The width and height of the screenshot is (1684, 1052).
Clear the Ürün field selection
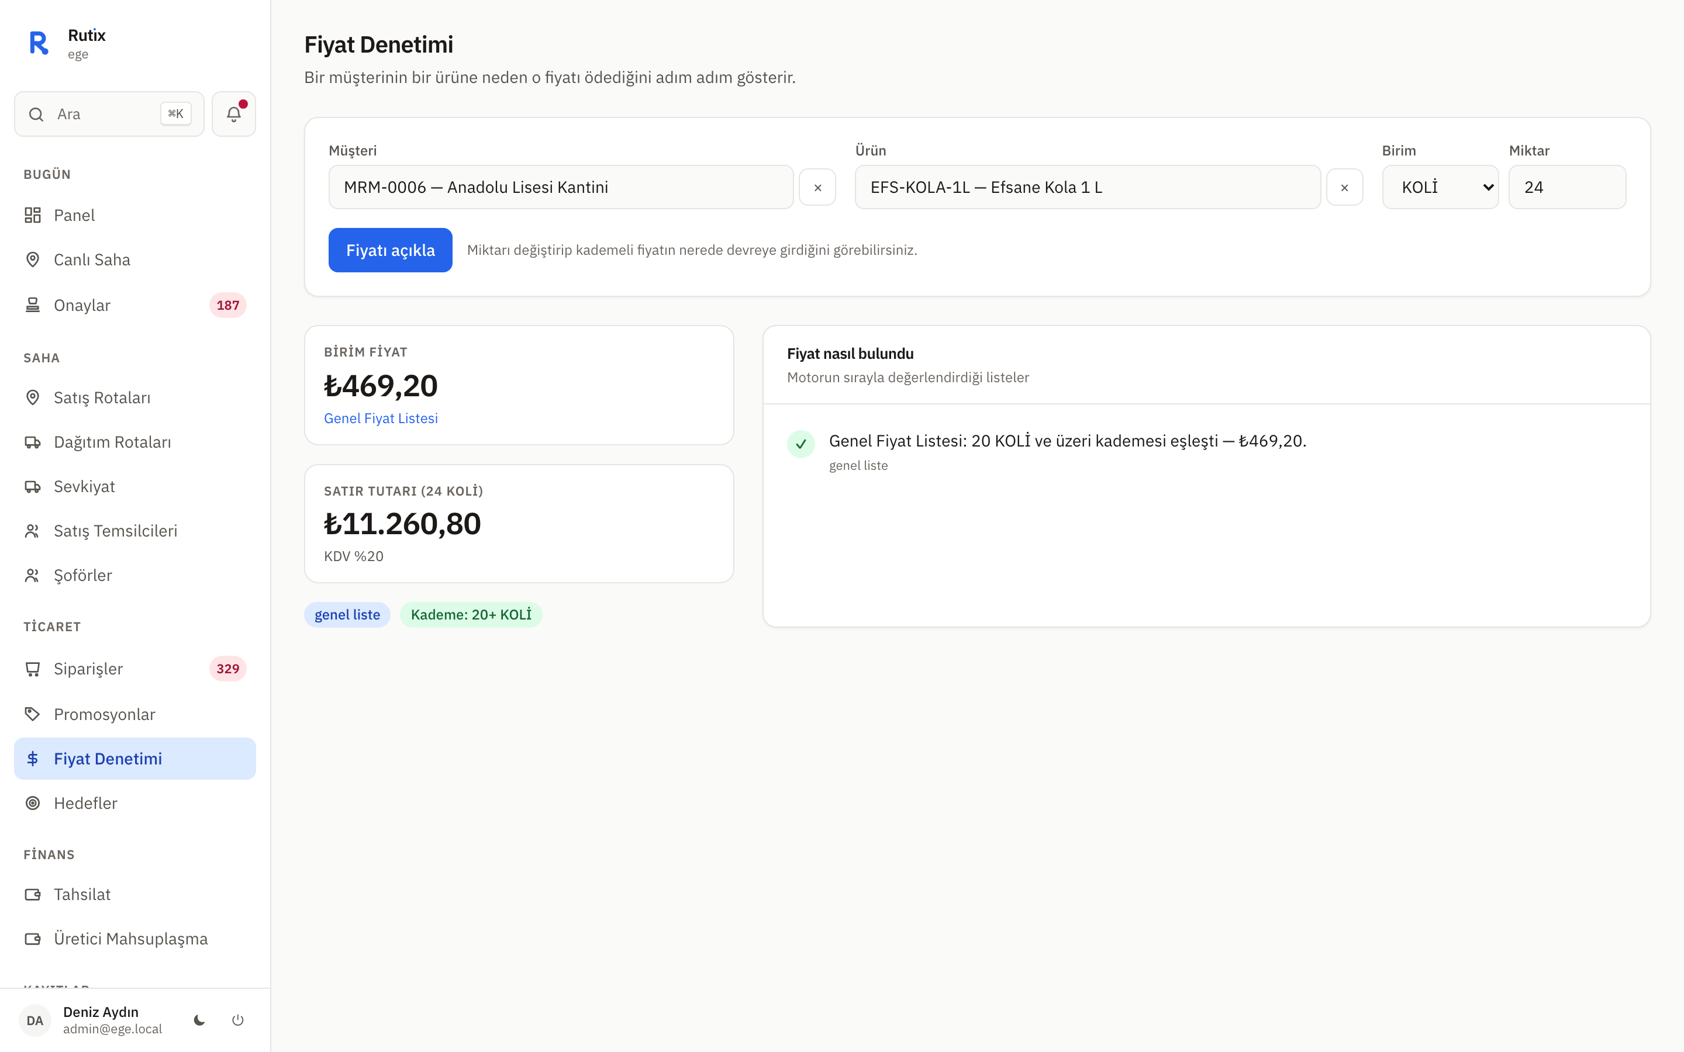(1344, 187)
